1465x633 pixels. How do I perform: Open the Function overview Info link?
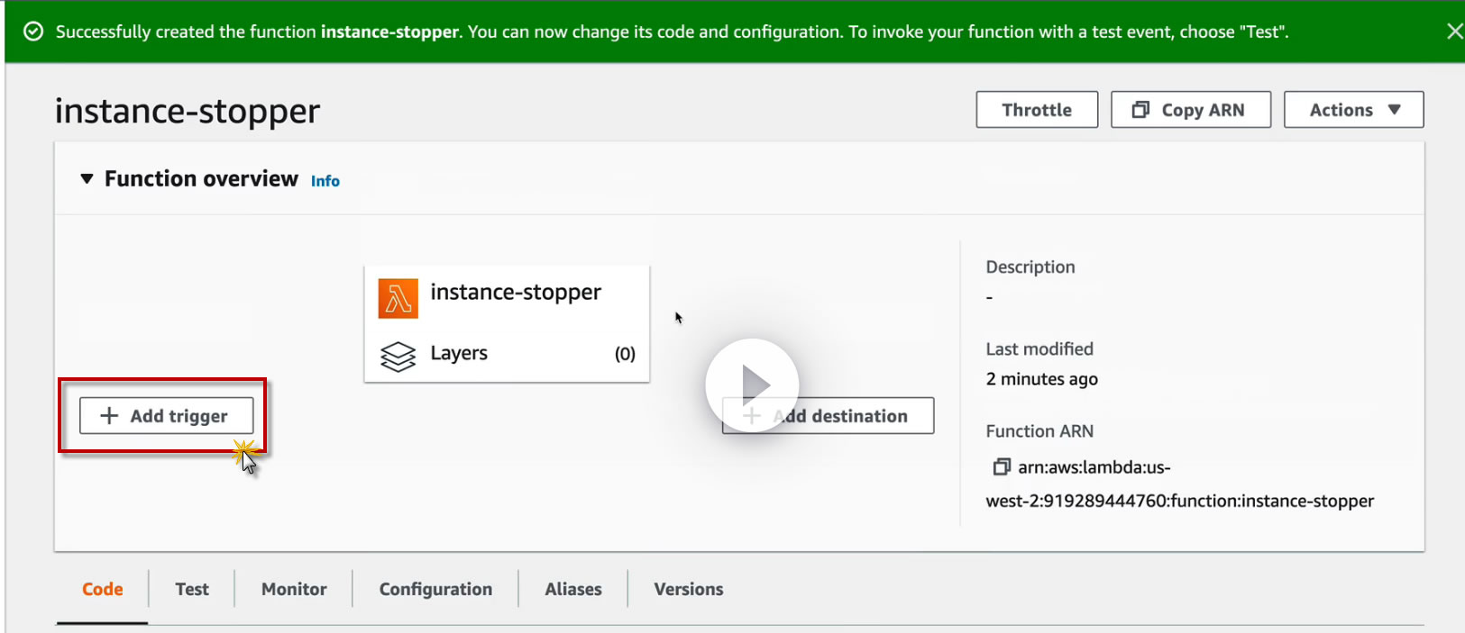click(x=325, y=181)
